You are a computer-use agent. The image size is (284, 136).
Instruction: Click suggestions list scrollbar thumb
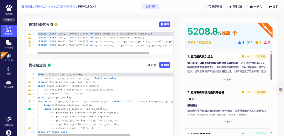(x=271, y=67)
